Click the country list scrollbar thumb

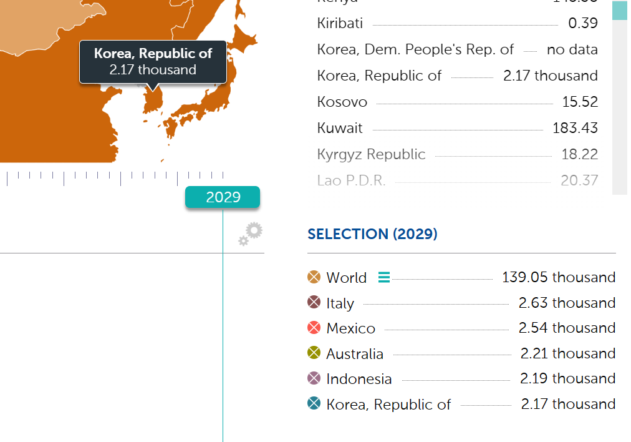[x=619, y=11]
